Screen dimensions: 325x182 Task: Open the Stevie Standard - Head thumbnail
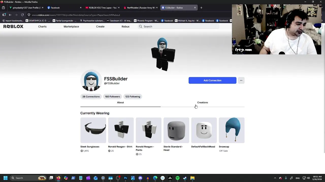pyautogui.click(x=176, y=130)
